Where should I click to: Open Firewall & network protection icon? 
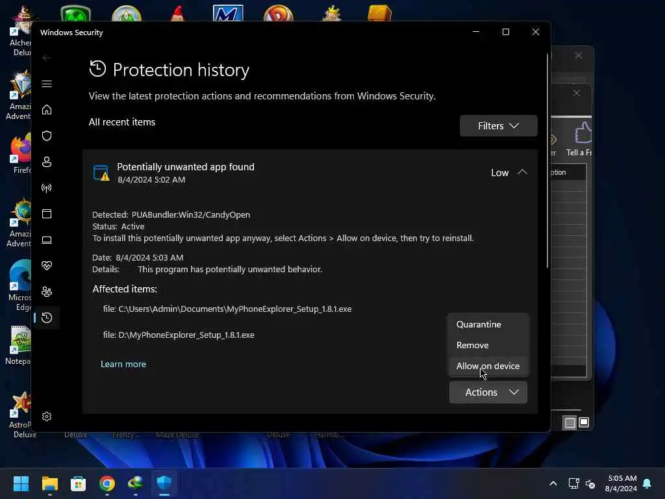[x=47, y=188]
